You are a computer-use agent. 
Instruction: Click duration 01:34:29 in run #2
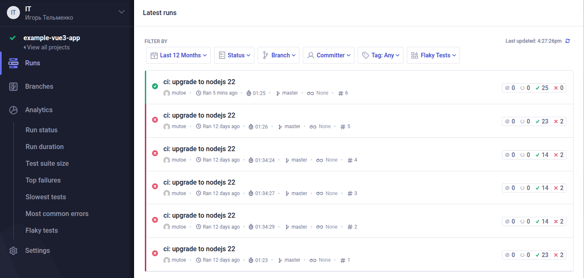265,227
